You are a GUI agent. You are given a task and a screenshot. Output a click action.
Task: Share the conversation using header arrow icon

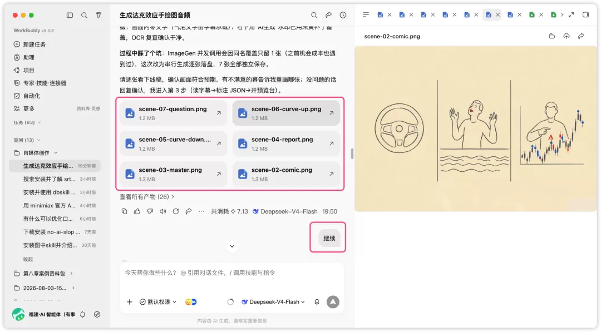(x=328, y=15)
